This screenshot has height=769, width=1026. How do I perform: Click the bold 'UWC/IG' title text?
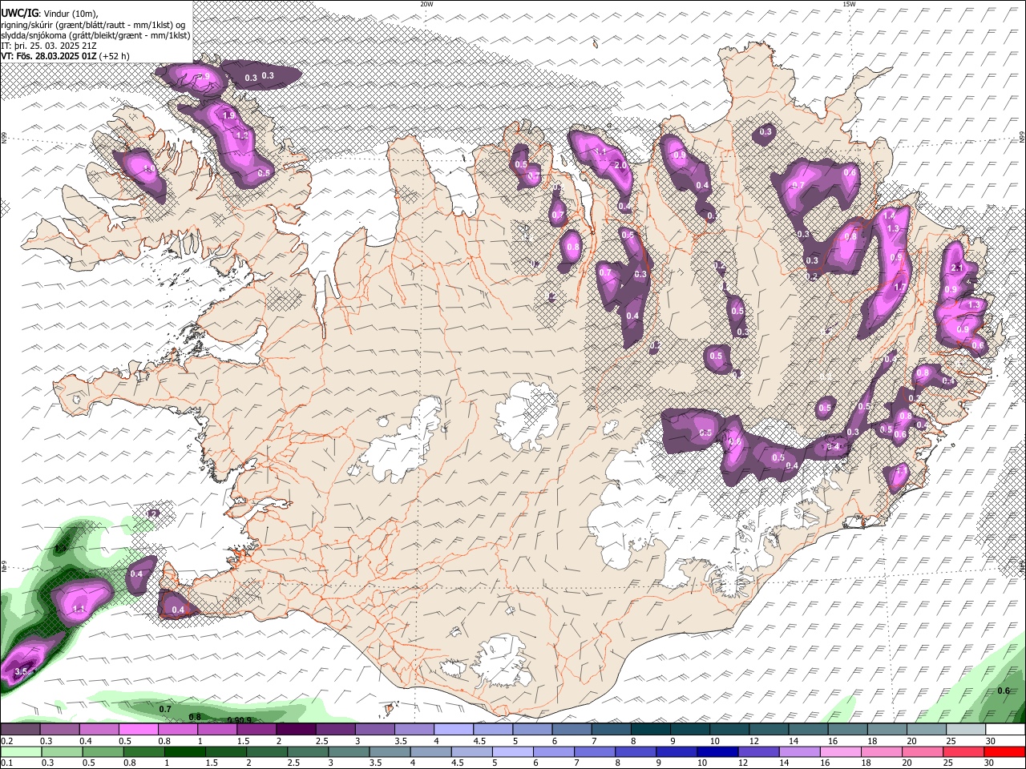[19, 14]
